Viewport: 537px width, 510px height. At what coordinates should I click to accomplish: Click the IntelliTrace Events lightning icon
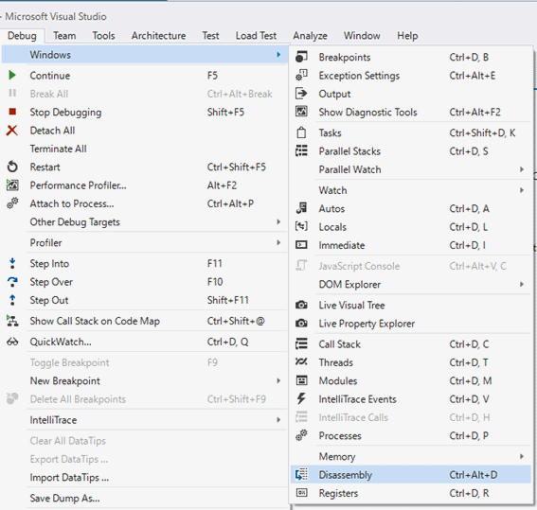(x=301, y=398)
